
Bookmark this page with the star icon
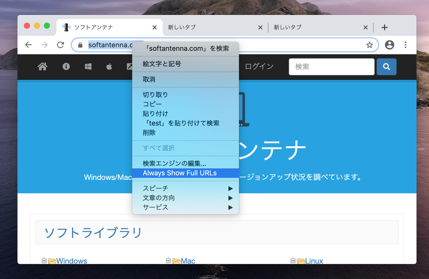[x=369, y=45]
